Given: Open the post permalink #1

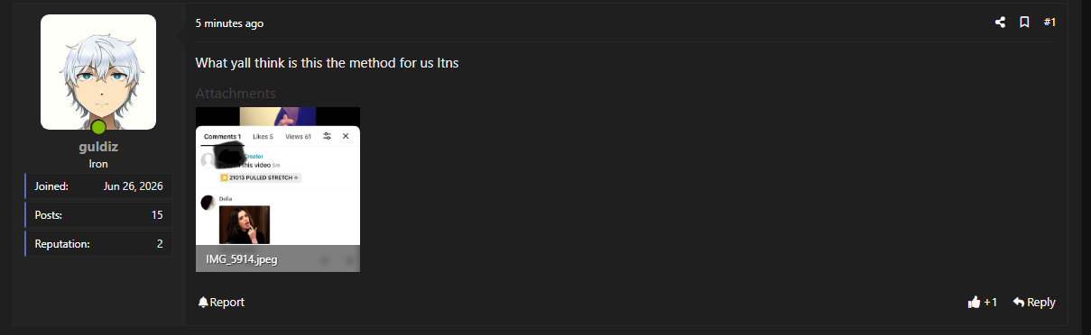Looking at the screenshot, I should pos(1049,23).
